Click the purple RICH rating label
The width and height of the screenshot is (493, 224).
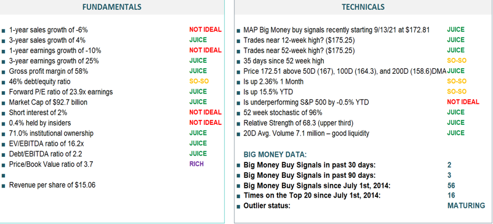coord(196,164)
